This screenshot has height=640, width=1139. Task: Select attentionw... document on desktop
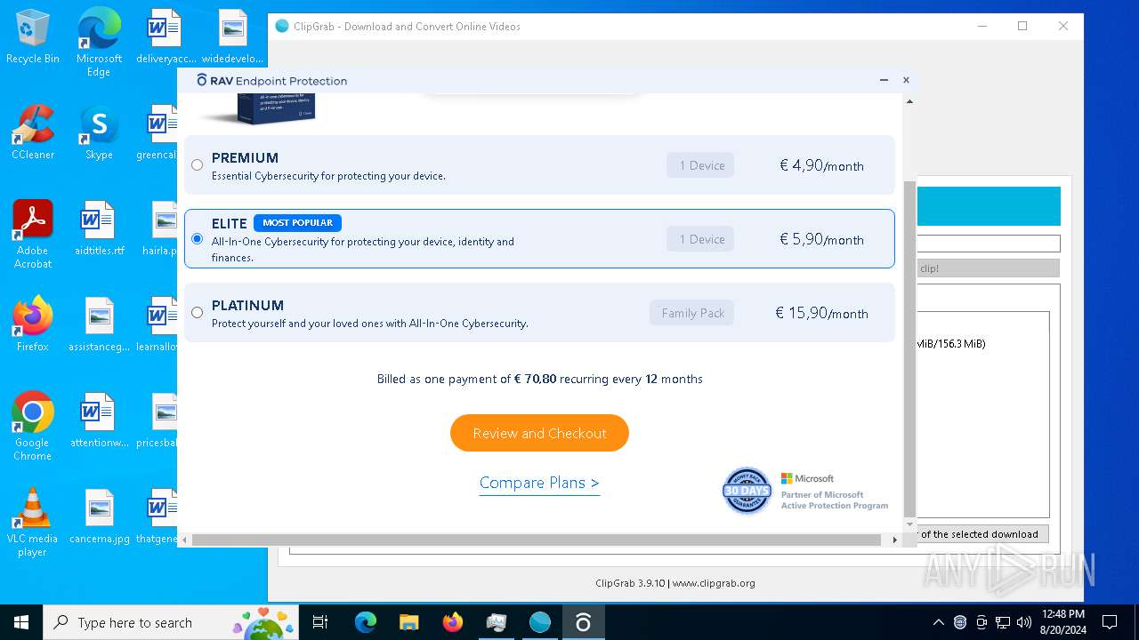click(x=99, y=420)
